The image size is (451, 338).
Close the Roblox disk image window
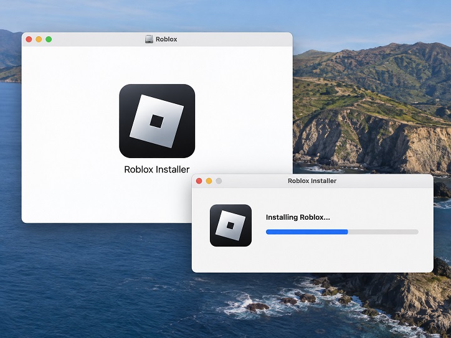[x=29, y=39]
